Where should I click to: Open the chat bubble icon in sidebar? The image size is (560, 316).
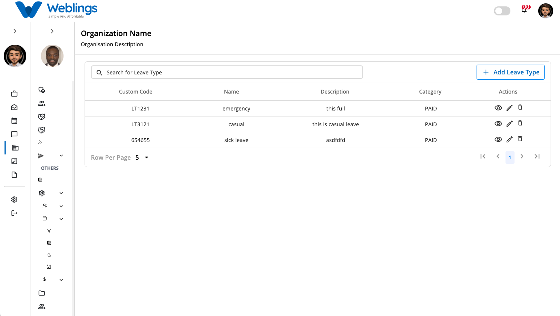click(x=14, y=134)
